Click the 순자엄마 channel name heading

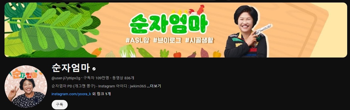click(x=71, y=68)
